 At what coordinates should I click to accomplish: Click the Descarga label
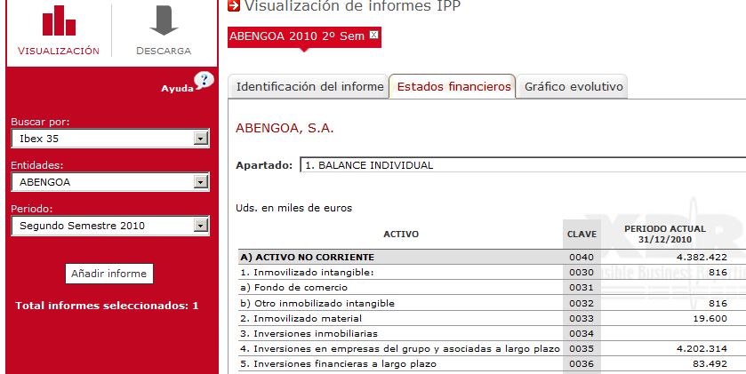click(x=164, y=51)
